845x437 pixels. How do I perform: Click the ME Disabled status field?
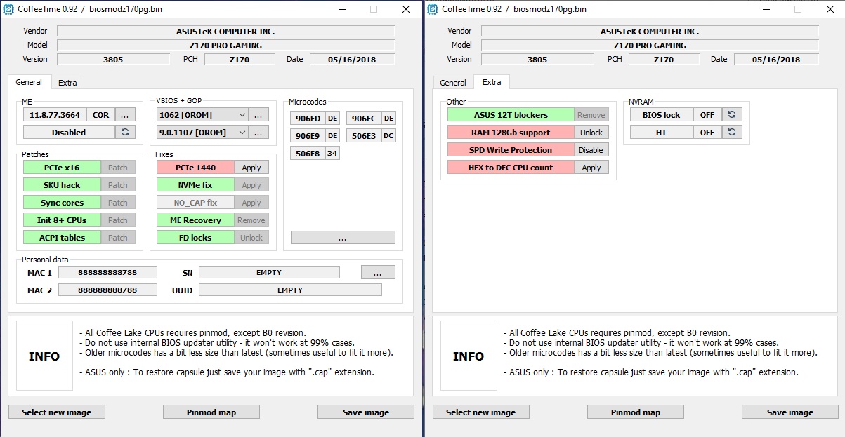(x=69, y=132)
